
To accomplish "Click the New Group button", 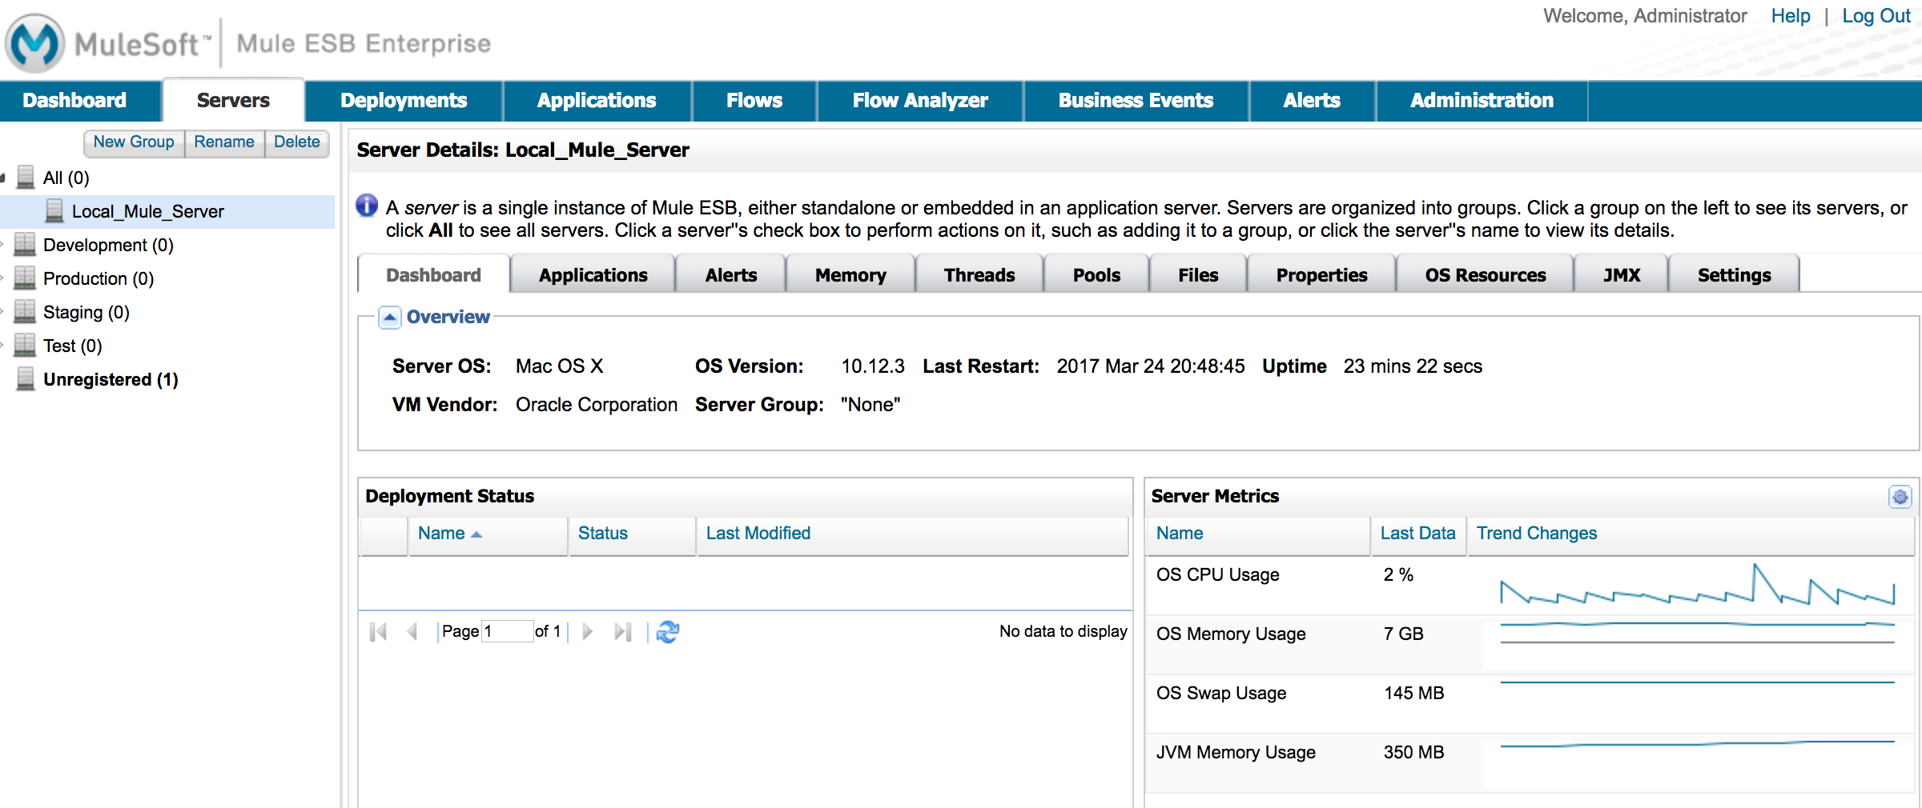I will (134, 142).
